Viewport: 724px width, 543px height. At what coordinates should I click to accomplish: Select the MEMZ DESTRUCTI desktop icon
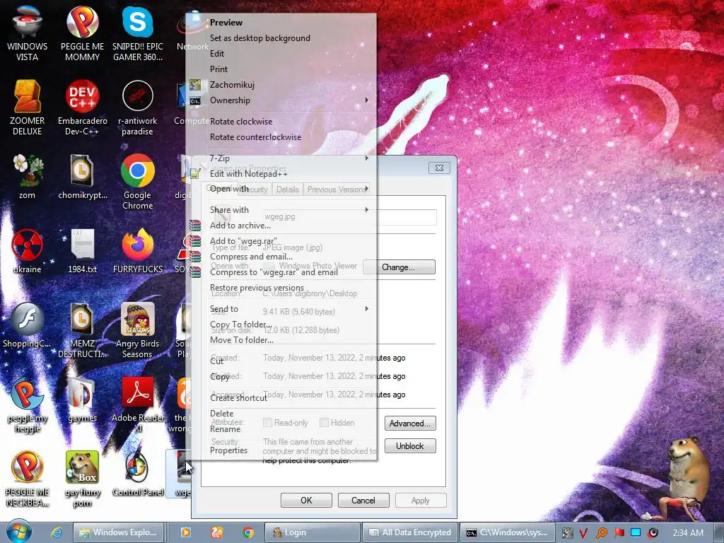(82, 329)
